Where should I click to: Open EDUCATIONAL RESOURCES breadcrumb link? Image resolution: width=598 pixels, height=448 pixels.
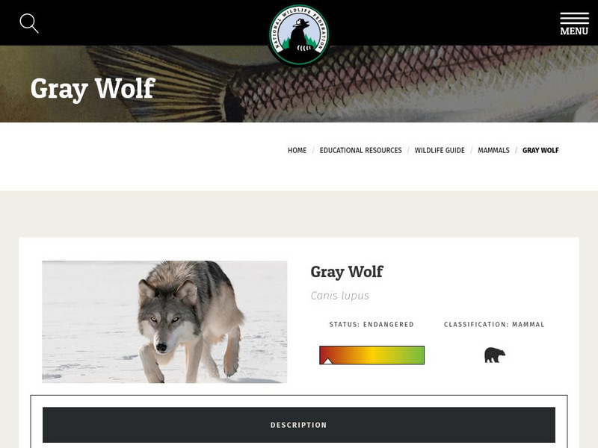[360, 151]
